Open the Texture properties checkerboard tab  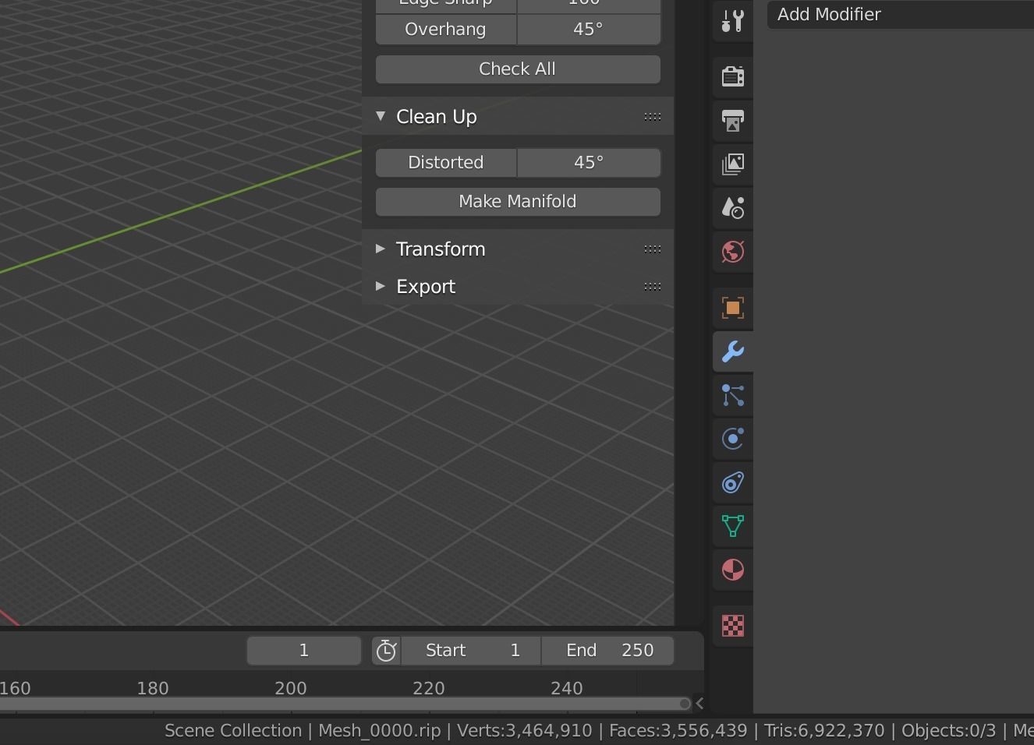pos(732,626)
